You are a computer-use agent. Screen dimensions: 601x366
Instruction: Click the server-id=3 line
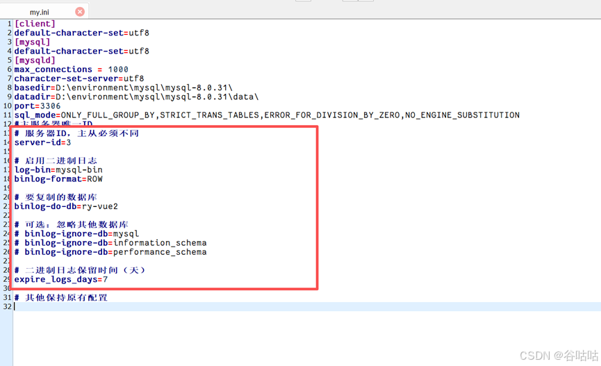tap(42, 142)
